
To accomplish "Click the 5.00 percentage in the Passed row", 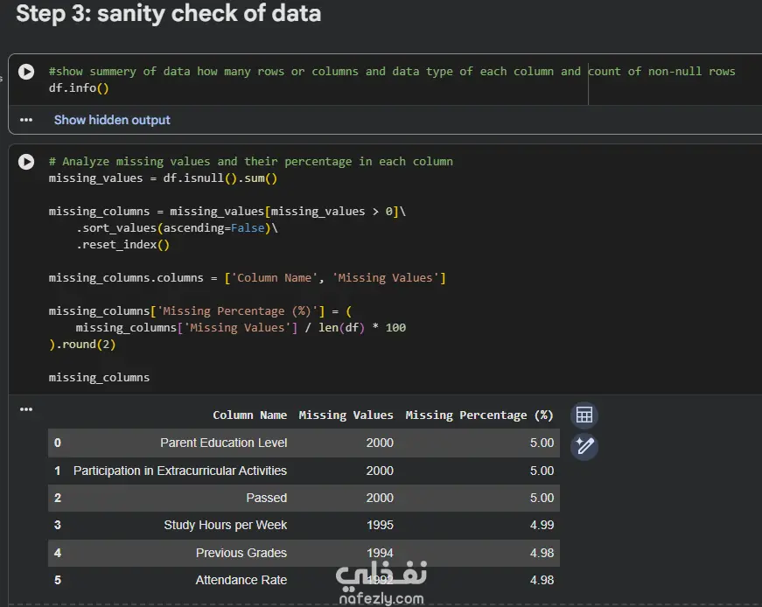I will 542,498.
